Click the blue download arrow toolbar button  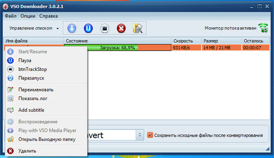click(x=72, y=28)
